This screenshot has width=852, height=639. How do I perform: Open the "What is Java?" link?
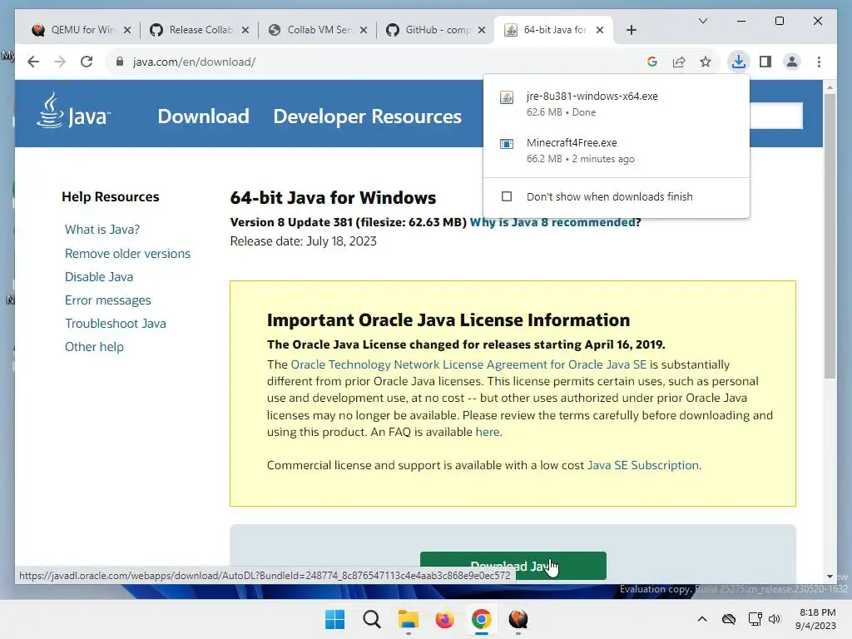pyautogui.click(x=102, y=230)
